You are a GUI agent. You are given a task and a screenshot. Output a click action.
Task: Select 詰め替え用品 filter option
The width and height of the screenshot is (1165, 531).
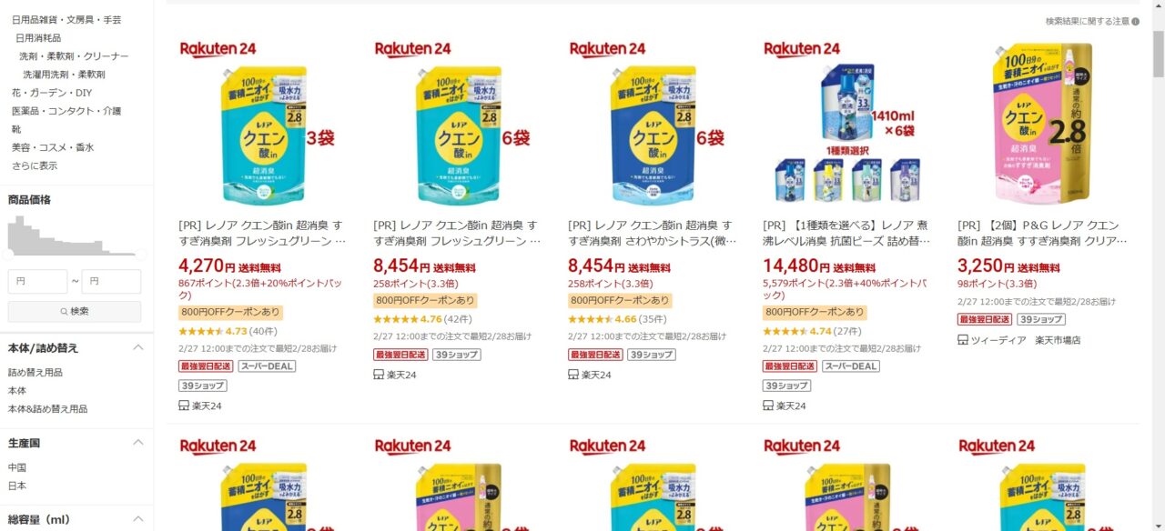(x=35, y=372)
